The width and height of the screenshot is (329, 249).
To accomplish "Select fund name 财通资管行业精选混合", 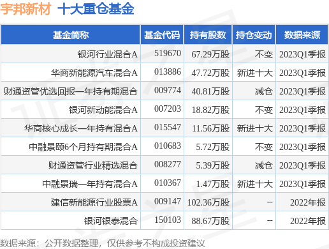I will point(93,165).
